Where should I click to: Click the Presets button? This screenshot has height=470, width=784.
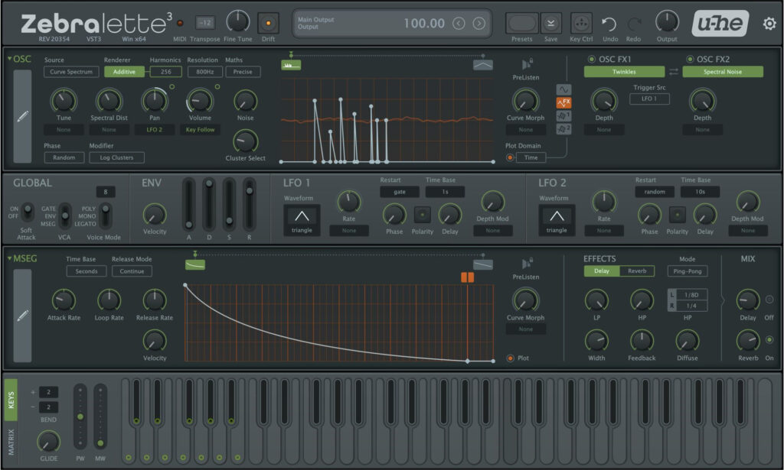pyautogui.click(x=521, y=23)
